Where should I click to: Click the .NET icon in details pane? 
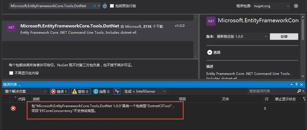pos(211,21)
